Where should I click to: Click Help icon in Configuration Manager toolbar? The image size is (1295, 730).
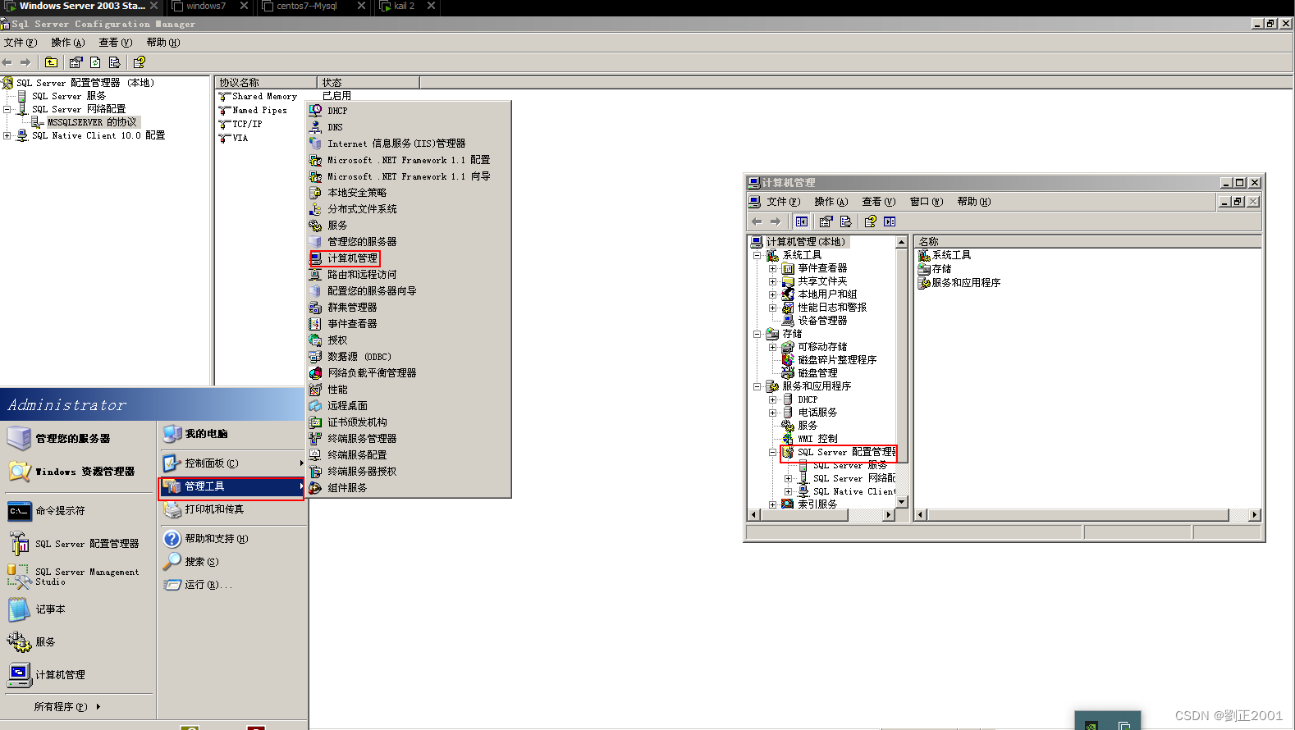tap(140, 62)
